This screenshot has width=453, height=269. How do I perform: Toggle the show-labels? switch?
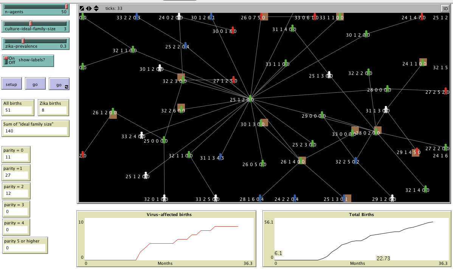click(x=6, y=60)
